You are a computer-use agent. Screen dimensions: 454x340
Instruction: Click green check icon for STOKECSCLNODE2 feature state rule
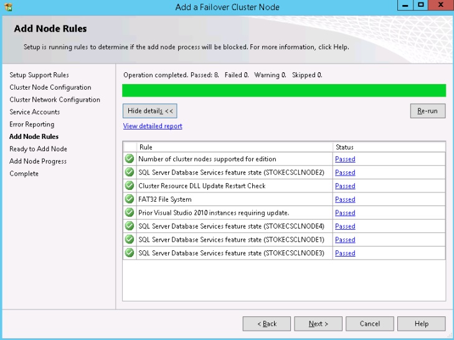coord(130,172)
